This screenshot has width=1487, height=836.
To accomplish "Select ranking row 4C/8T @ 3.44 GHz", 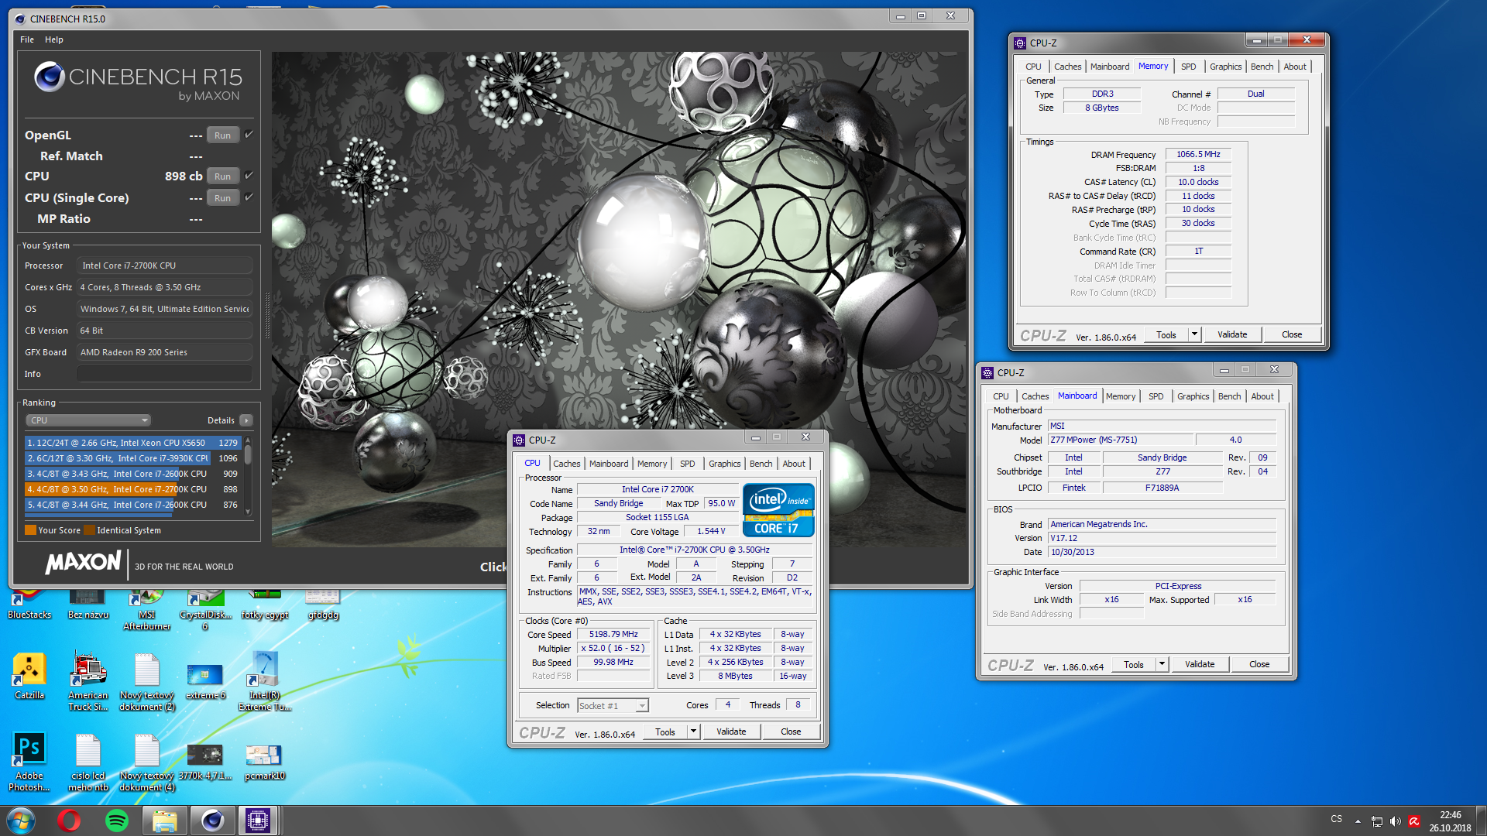I will 133,505.
